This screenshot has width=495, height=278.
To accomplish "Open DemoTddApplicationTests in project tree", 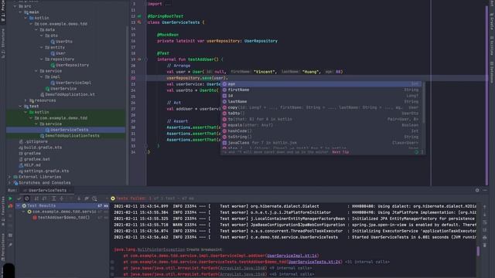I will (70, 136).
